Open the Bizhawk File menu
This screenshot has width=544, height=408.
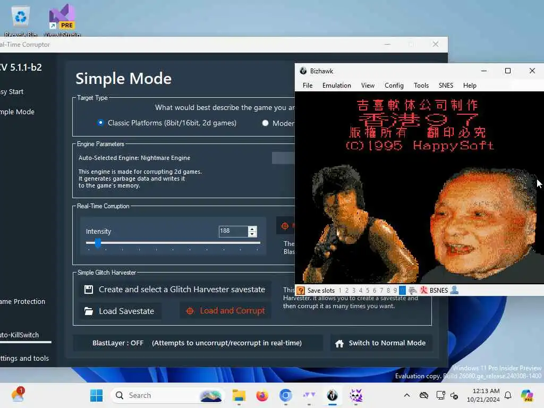pos(308,86)
